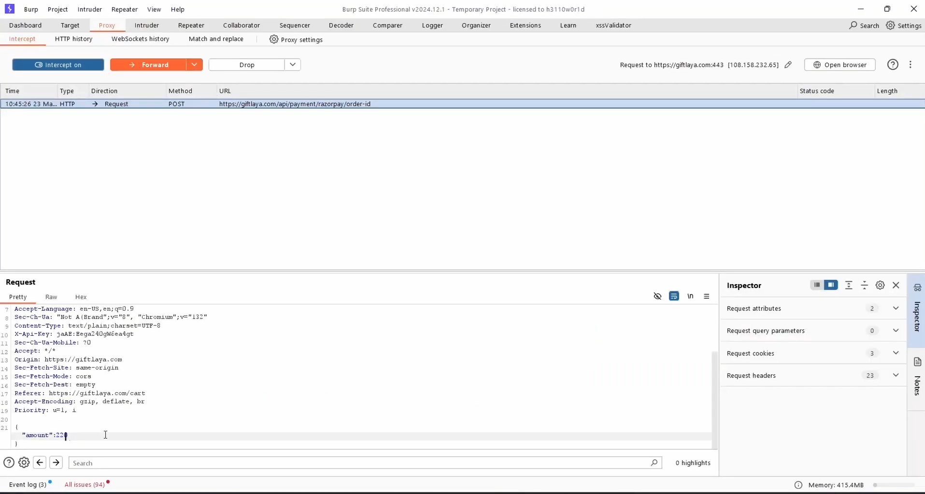
Task: Open the Help menu
Action: (x=178, y=9)
